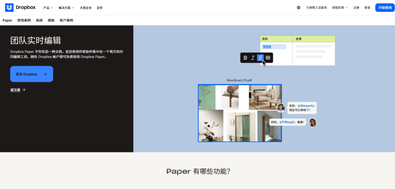Open the 定价 pricing page
Viewport: 395px width, 189px height.
(x=100, y=8)
